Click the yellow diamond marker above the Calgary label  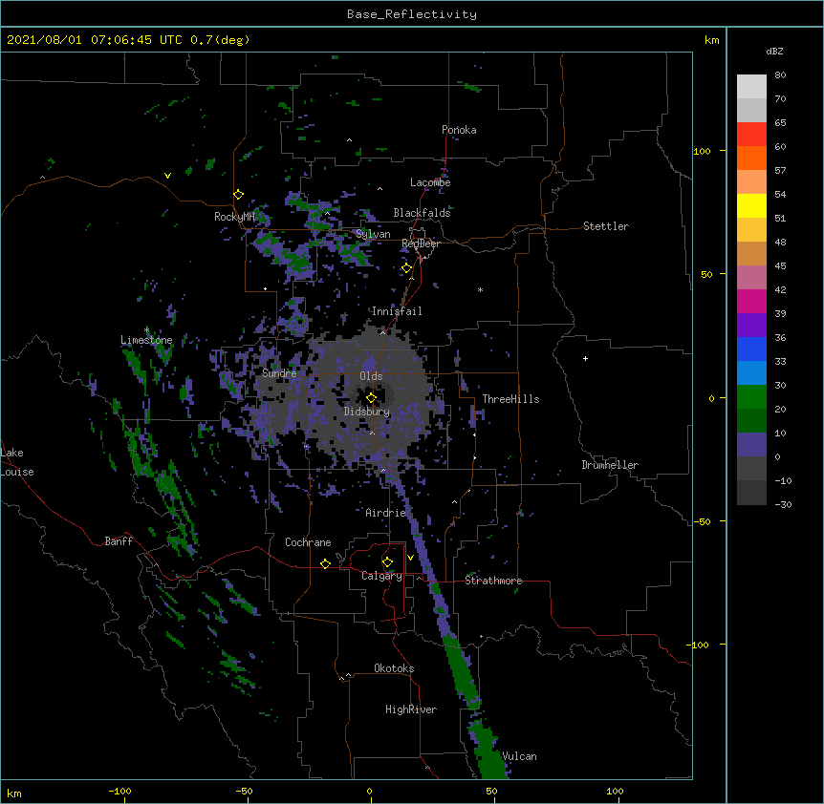387,562
